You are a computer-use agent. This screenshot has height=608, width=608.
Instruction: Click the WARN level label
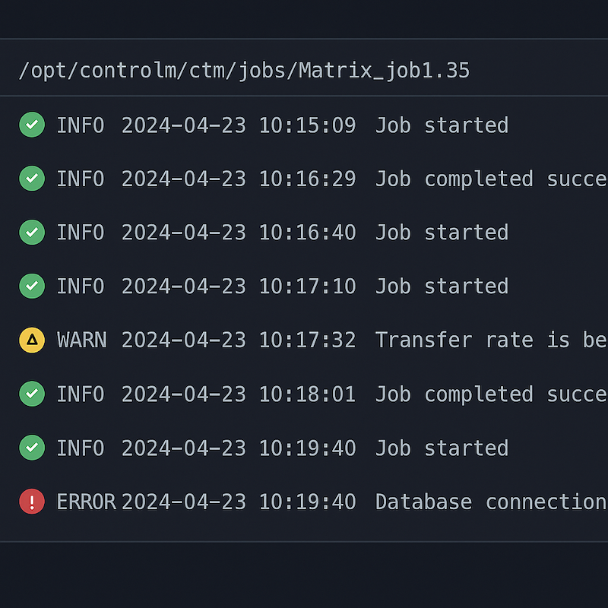(x=82, y=340)
